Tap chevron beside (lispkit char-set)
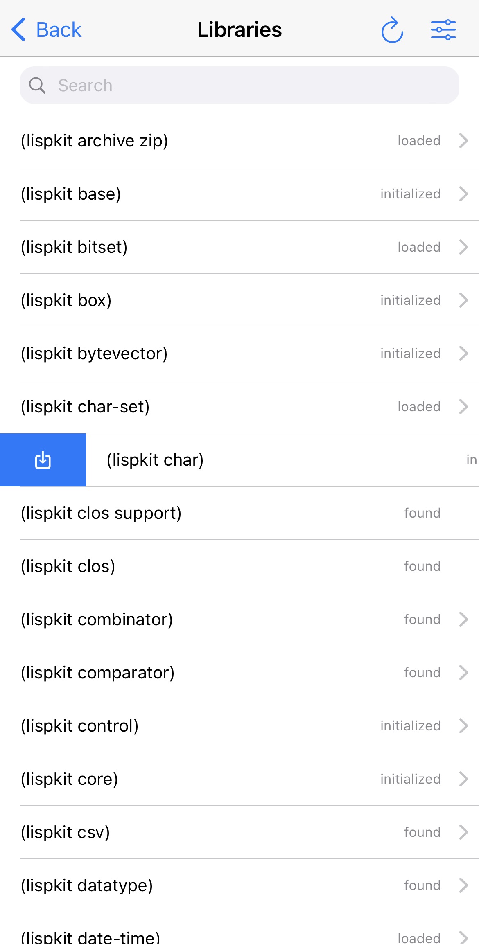 463,407
